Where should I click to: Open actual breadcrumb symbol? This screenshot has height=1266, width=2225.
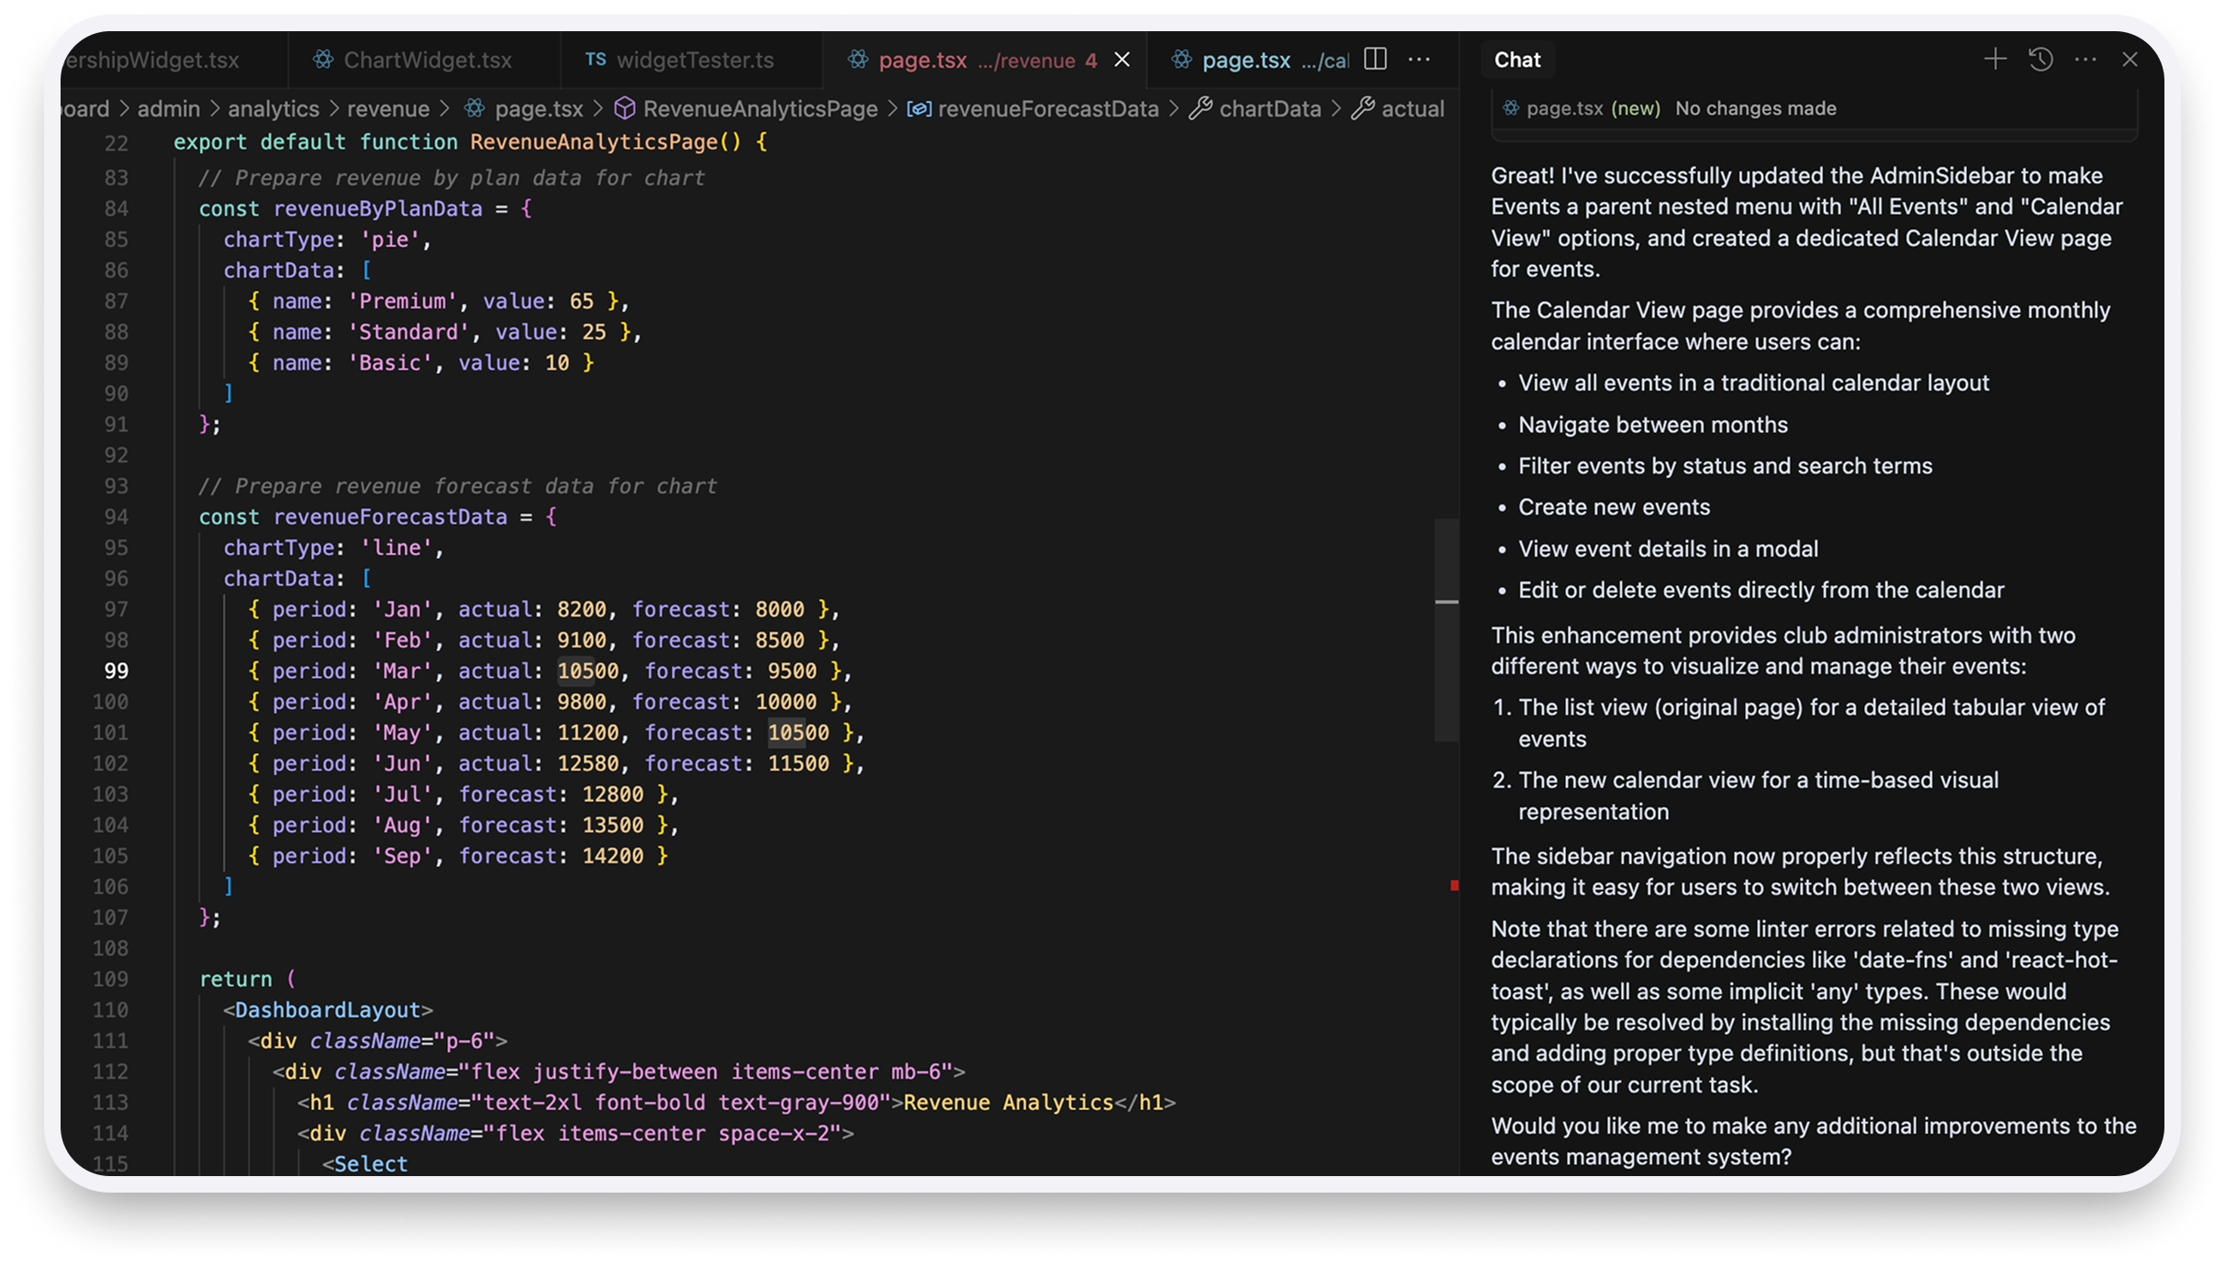click(x=1413, y=108)
